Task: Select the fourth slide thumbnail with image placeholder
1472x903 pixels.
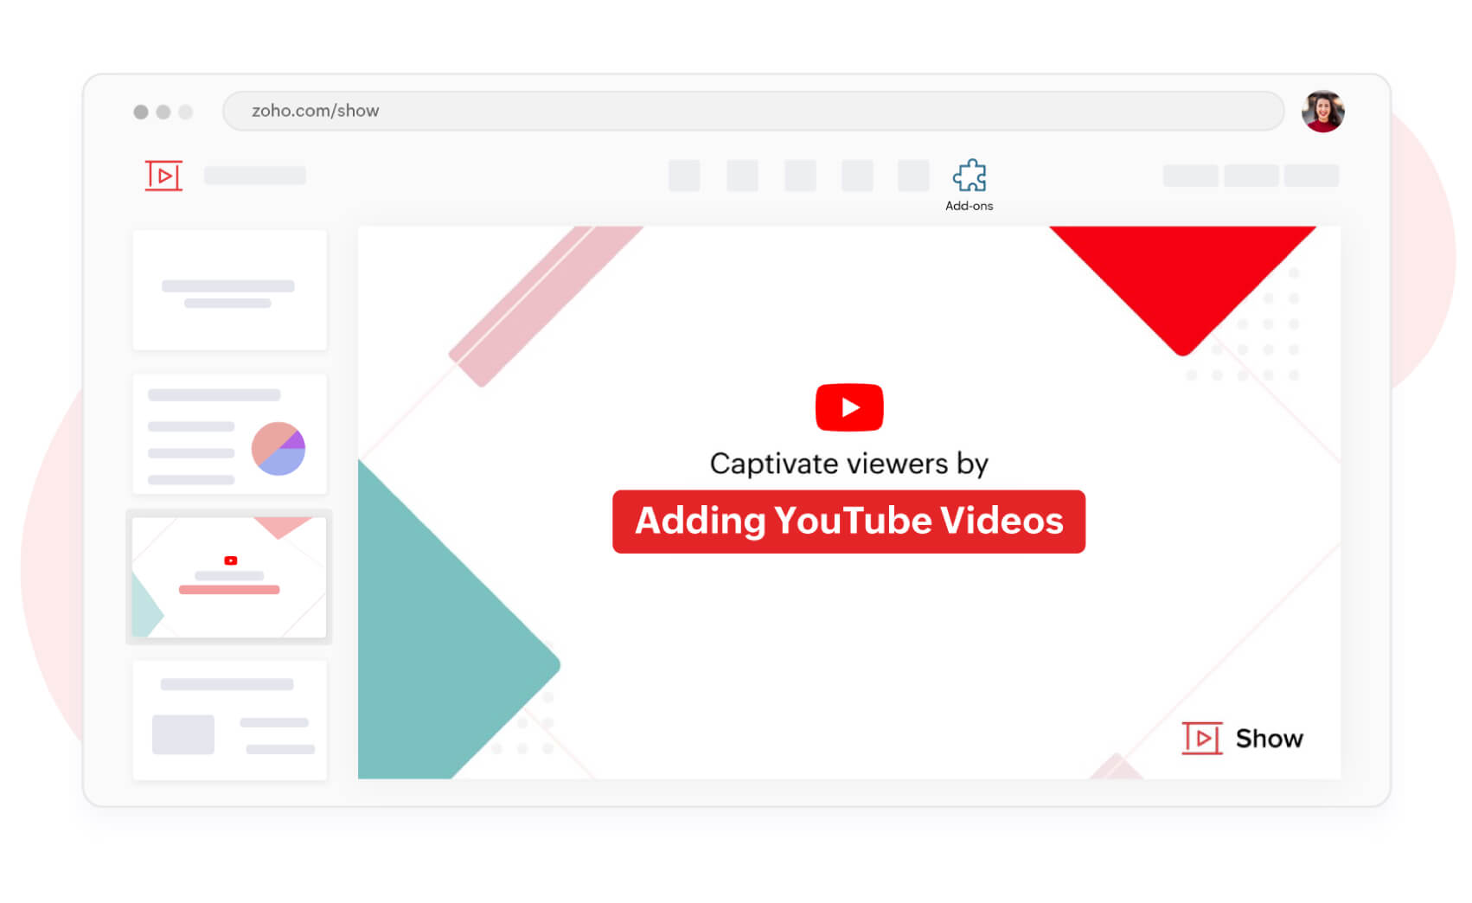Action: [230, 720]
